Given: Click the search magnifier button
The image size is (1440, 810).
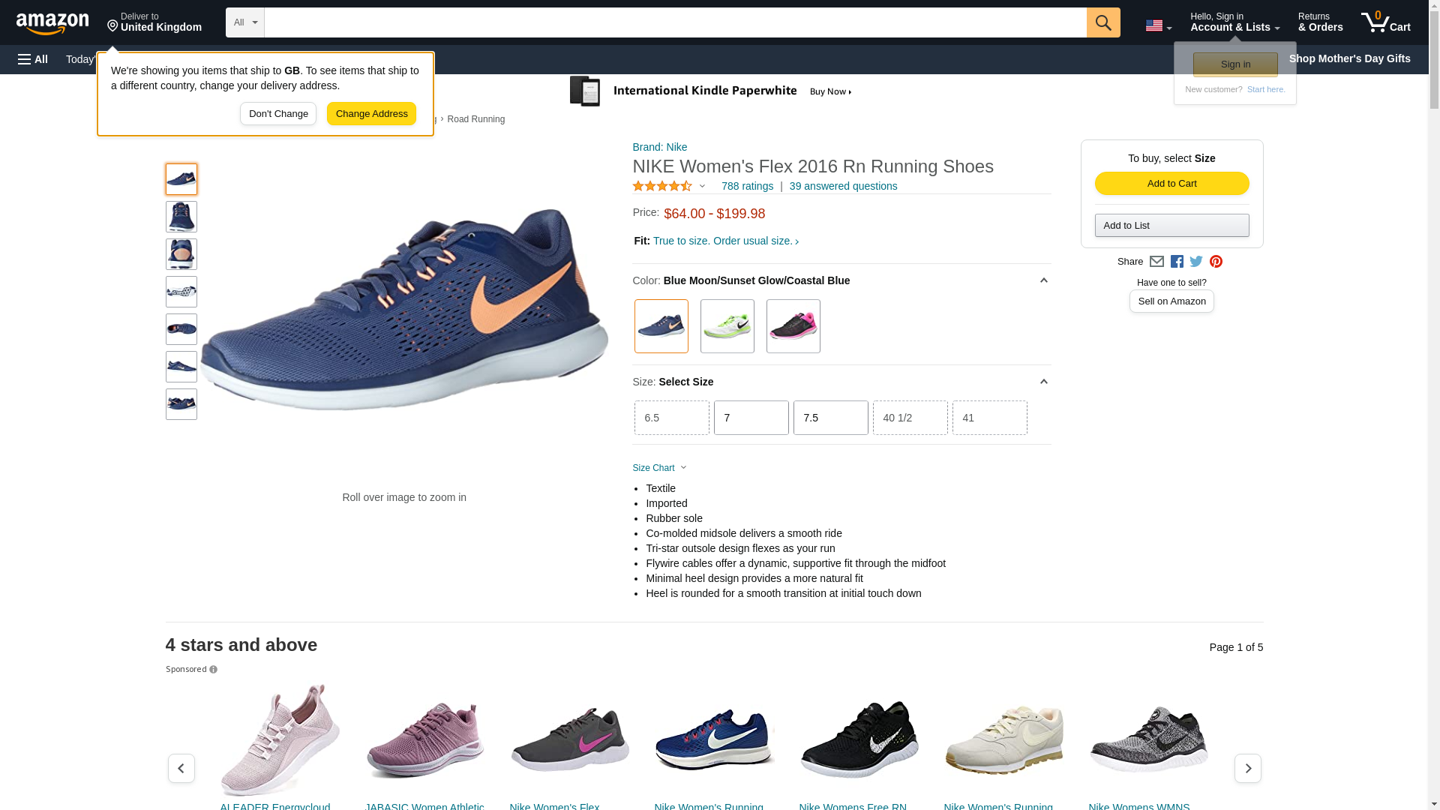Looking at the screenshot, I should click(1102, 22).
